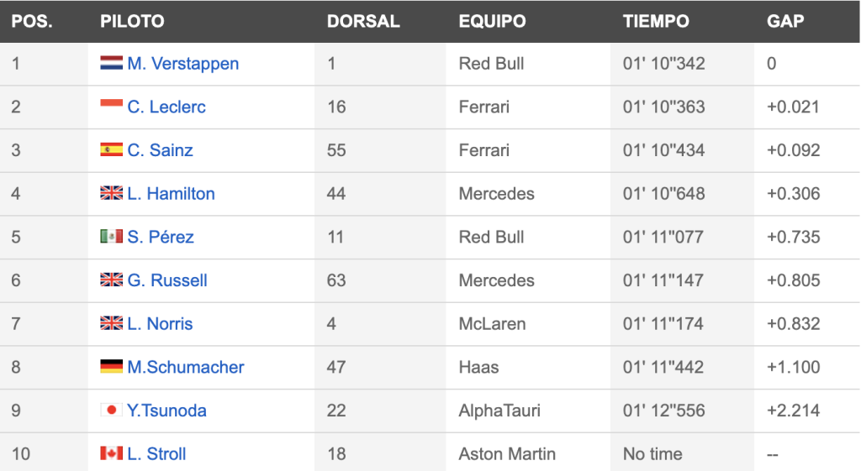Click the Mexican flag next to Pérez
Viewport: 861px width, 471px height.
click(112, 236)
